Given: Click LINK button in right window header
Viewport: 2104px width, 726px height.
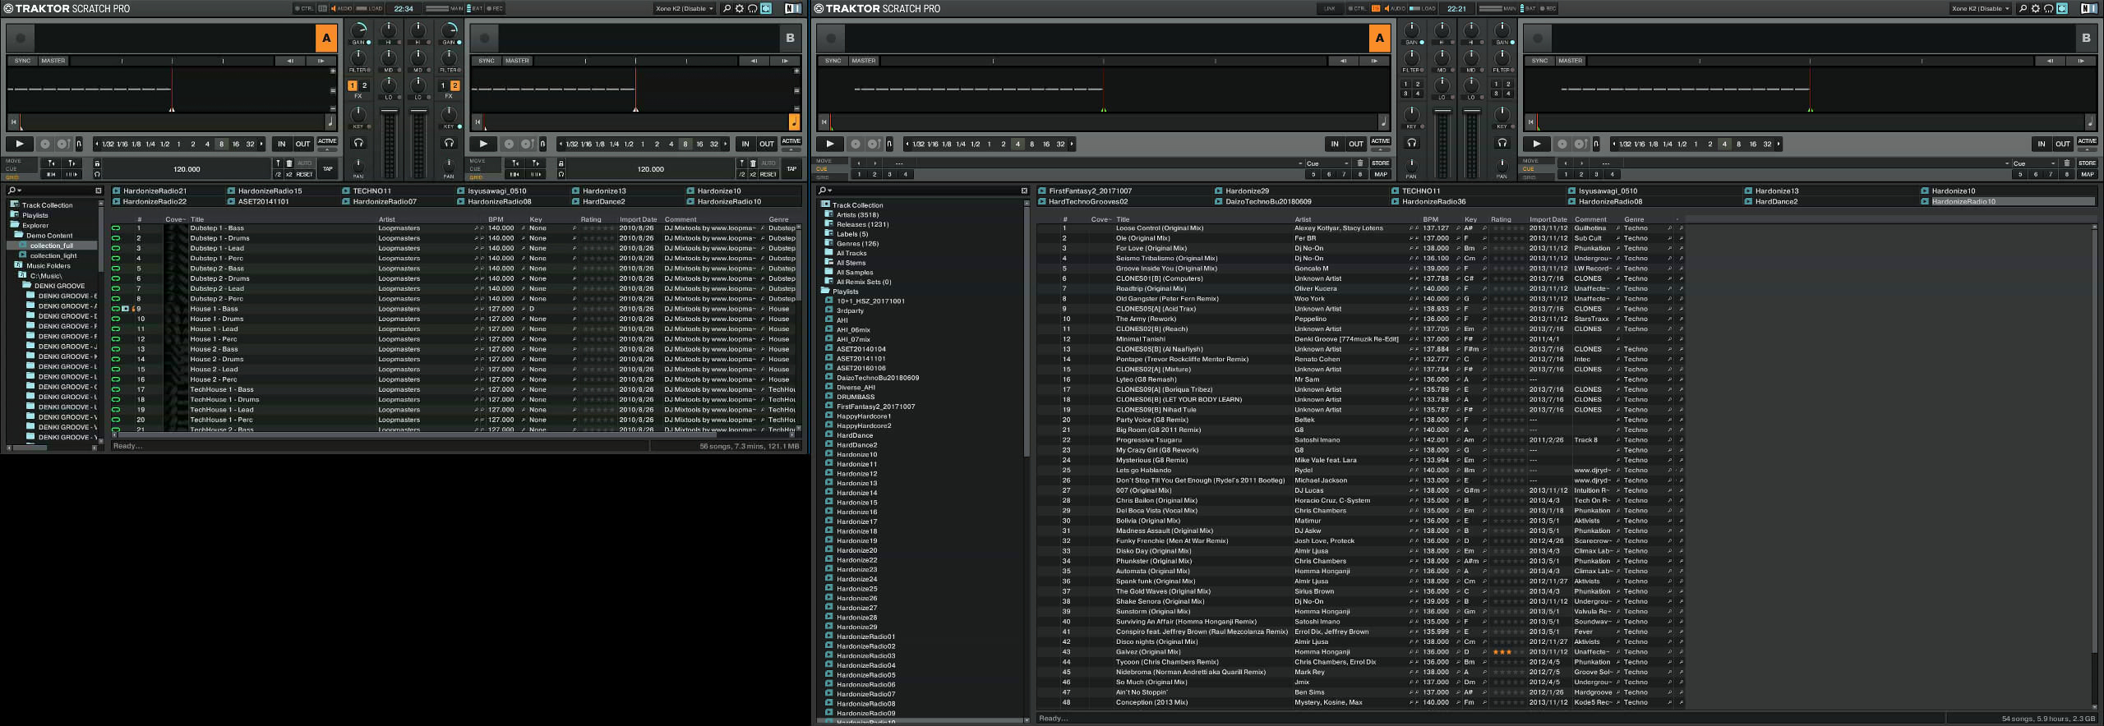Looking at the screenshot, I should pyautogui.click(x=1330, y=8).
